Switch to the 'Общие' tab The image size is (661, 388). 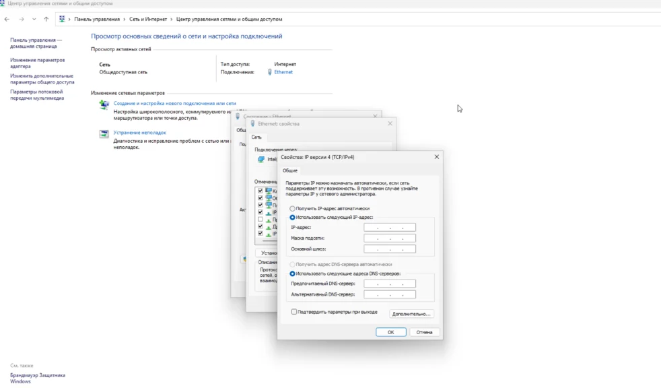[x=290, y=170]
